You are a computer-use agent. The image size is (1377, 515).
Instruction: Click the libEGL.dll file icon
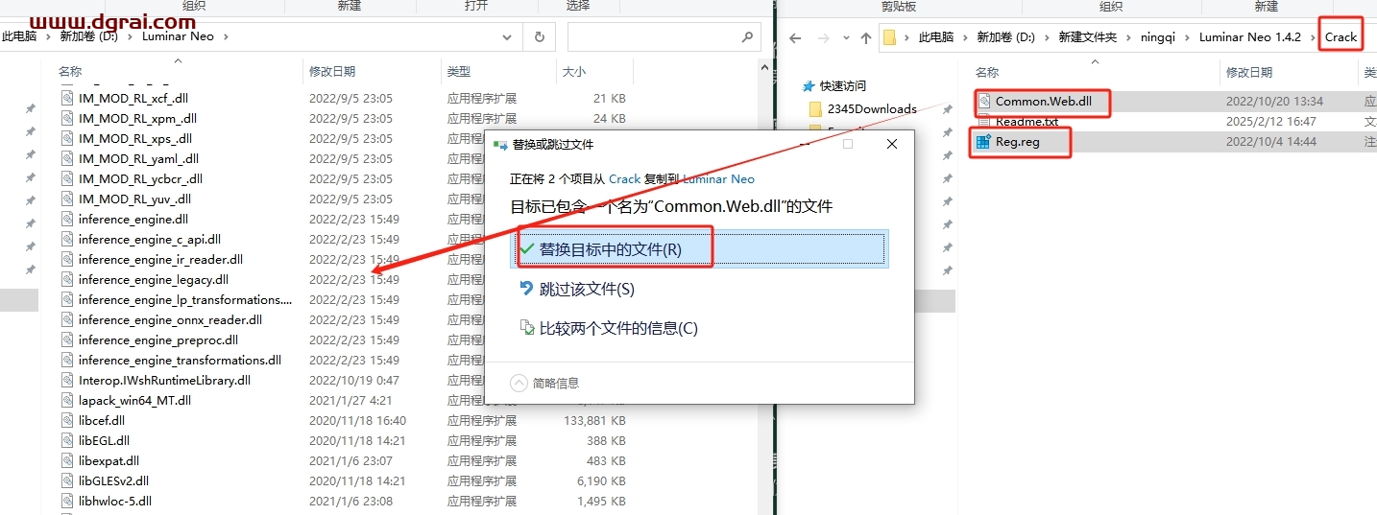(x=67, y=440)
